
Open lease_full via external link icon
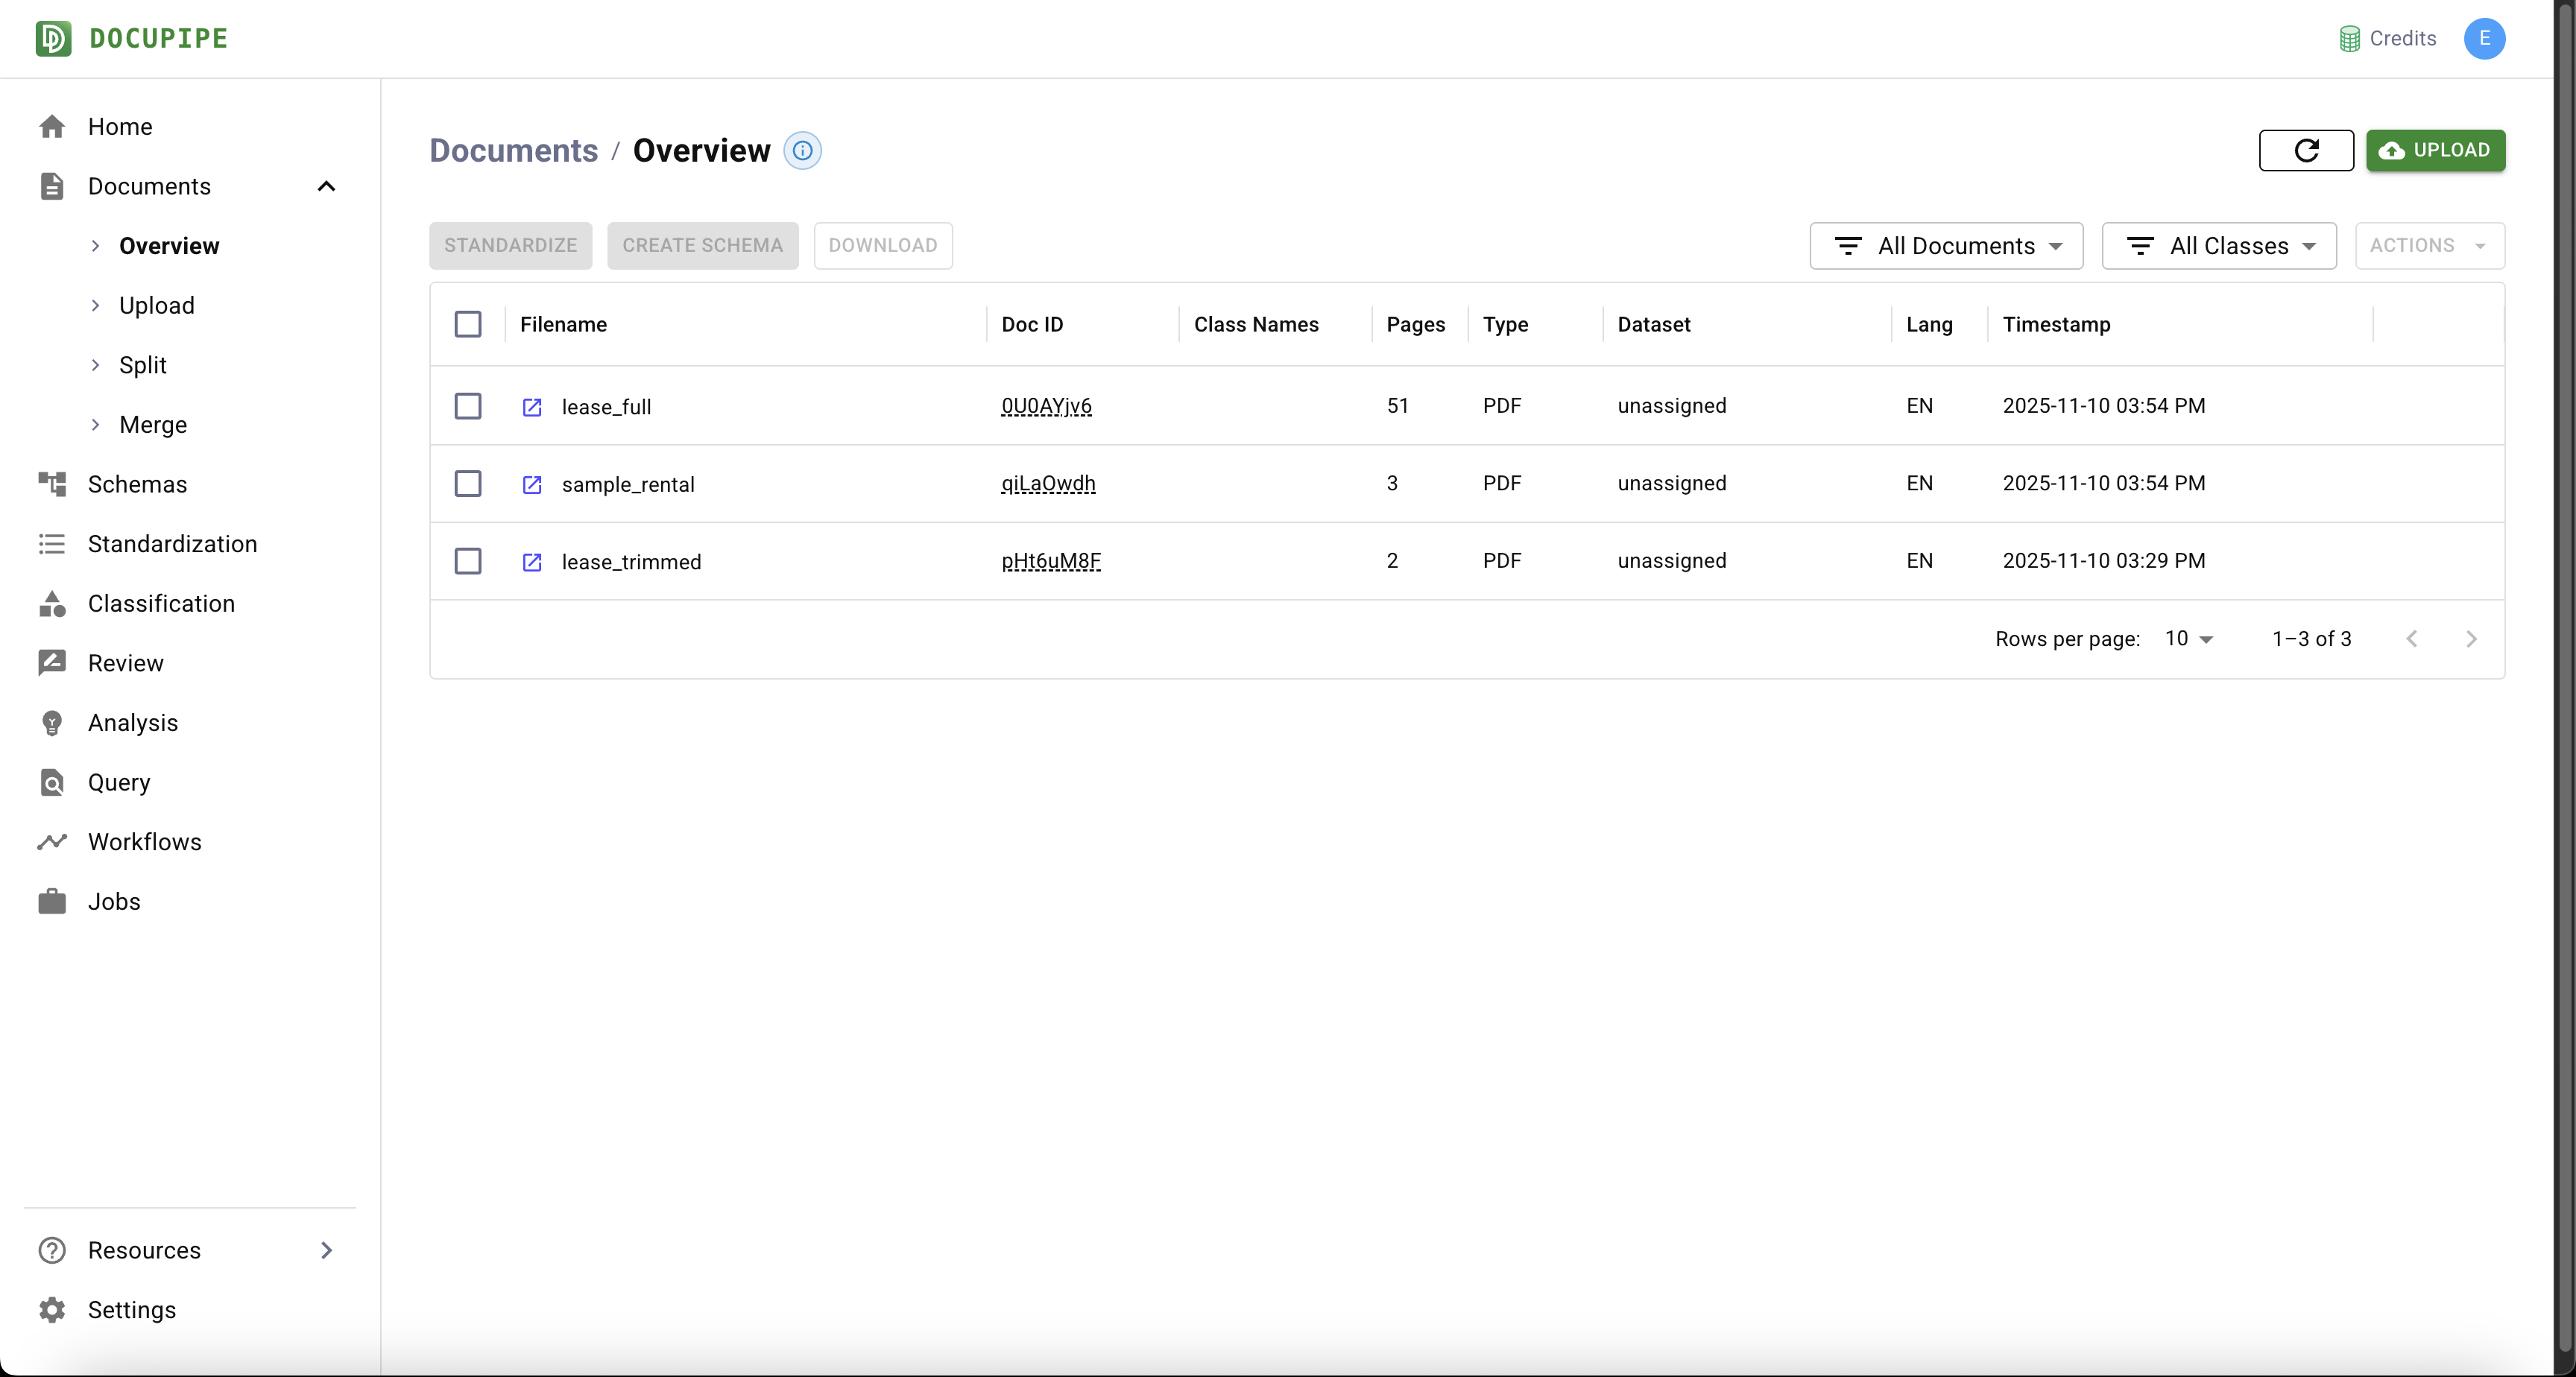coord(532,407)
